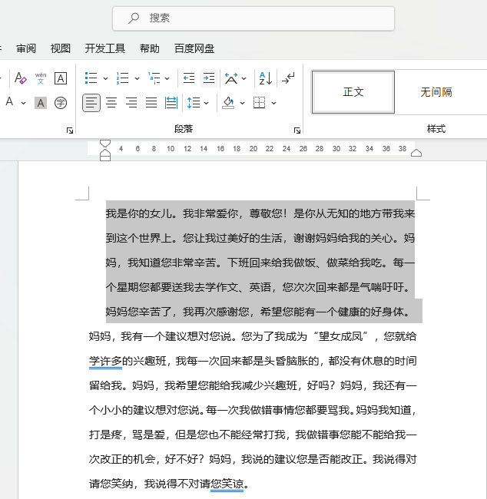Click the underlined words 学许多

105,361
